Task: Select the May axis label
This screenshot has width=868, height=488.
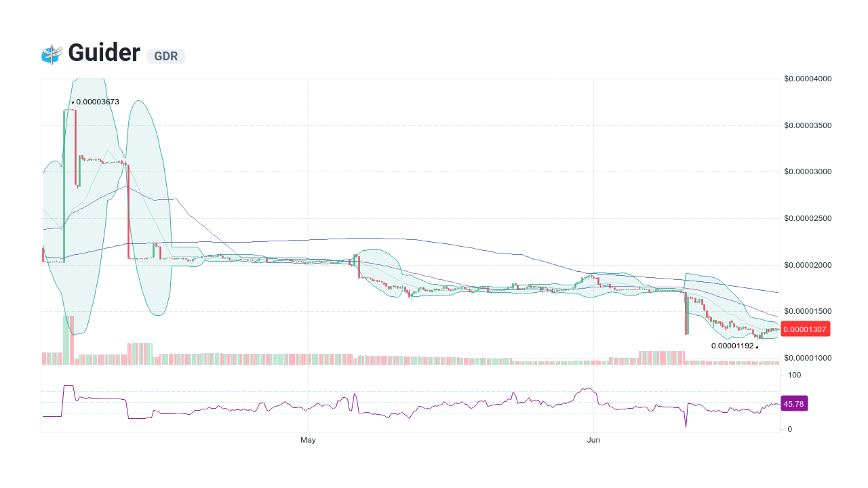Action: tap(308, 439)
